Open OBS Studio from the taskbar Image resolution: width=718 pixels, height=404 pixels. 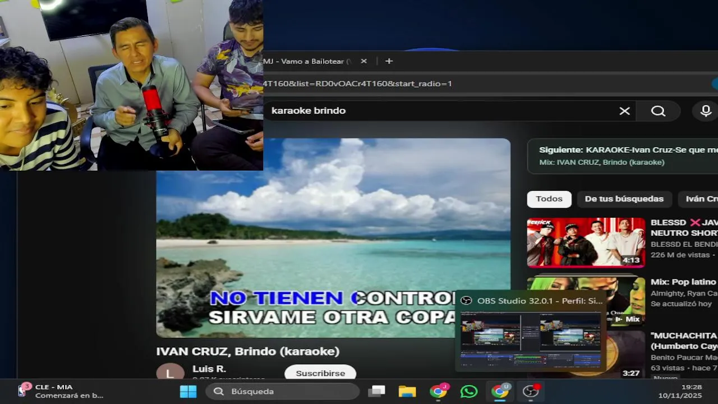pos(531,391)
